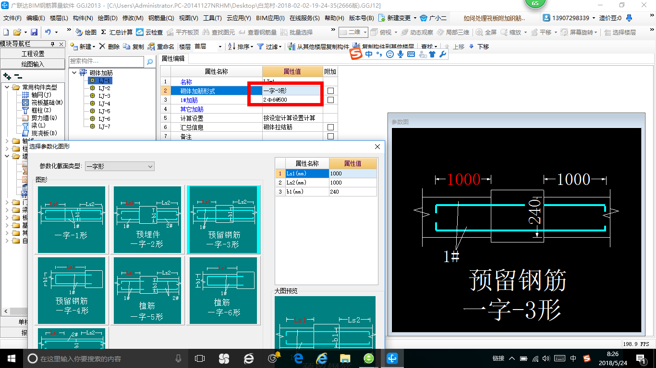This screenshot has width=656, height=368.
Task: Click 全屏 full screen tool
Action: point(486,32)
